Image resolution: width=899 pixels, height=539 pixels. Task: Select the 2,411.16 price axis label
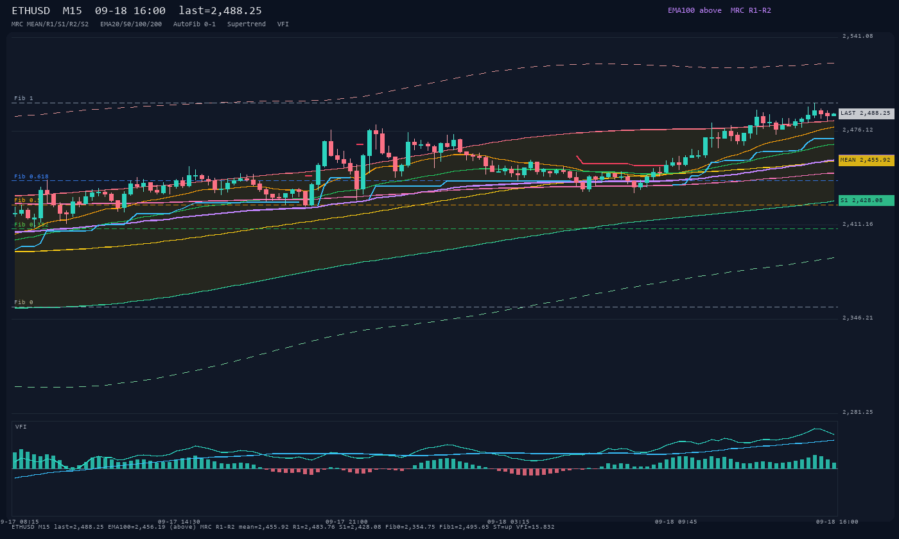tap(858, 224)
